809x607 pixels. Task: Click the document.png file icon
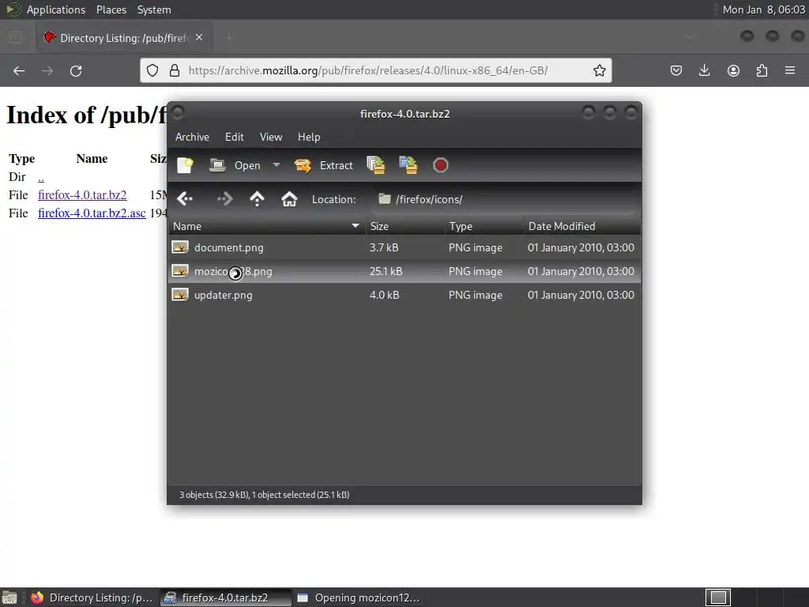click(180, 247)
